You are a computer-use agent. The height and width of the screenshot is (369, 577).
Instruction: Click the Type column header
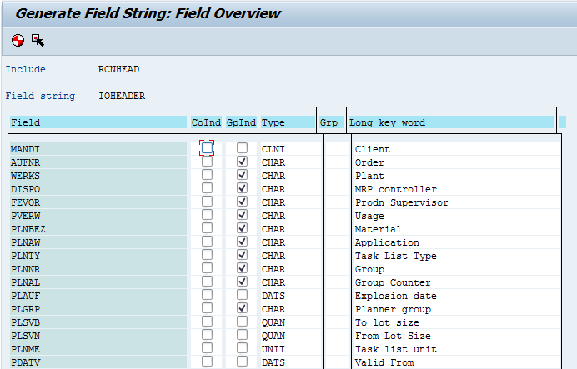coord(288,122)
